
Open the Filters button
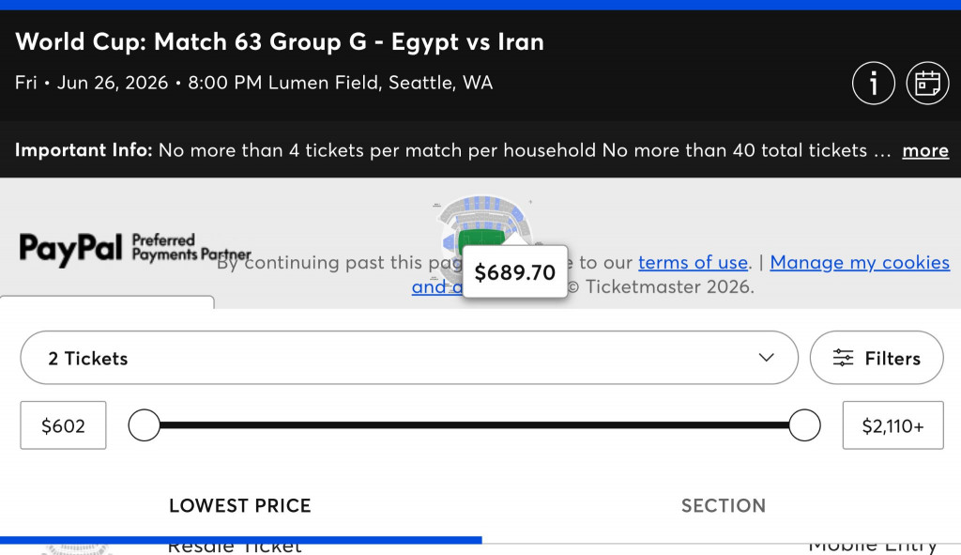click(x=877, y=358)
